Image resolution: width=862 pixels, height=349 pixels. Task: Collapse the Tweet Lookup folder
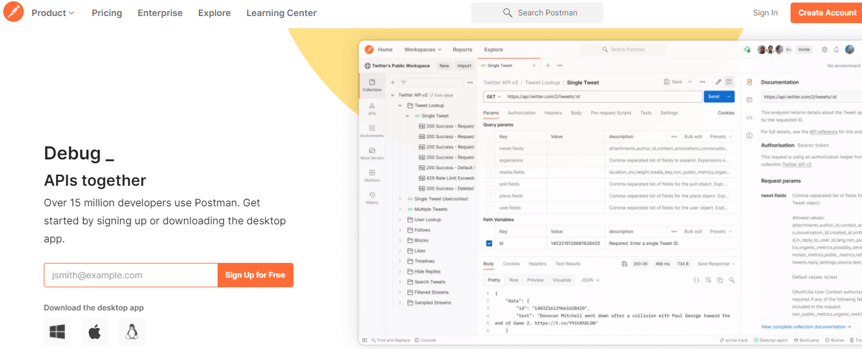[400, 105]
